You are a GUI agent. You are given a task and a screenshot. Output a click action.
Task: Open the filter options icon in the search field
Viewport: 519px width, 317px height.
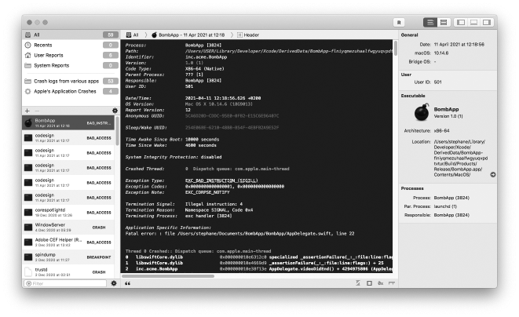tap(28, 283)
